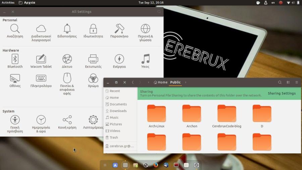Screen dimensions: 302x170
Task: Open Διαδικτυακοί λογαριασμοί online accounts
Action: pos(41,33)
